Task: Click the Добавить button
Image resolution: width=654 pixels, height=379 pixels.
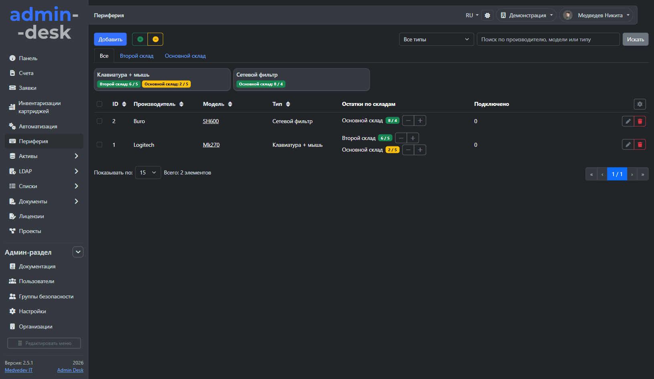Action: click(110, 39)
